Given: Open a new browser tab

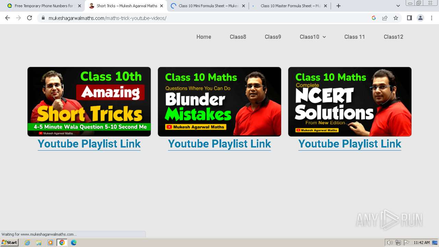Looking at the screenshot, I should click(339, 6).
